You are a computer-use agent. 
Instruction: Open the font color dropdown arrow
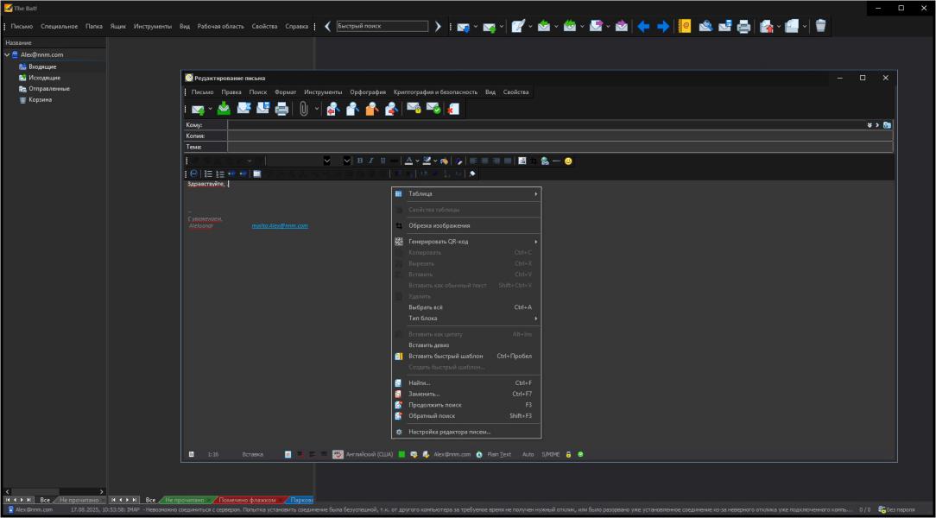coord(418,161)
